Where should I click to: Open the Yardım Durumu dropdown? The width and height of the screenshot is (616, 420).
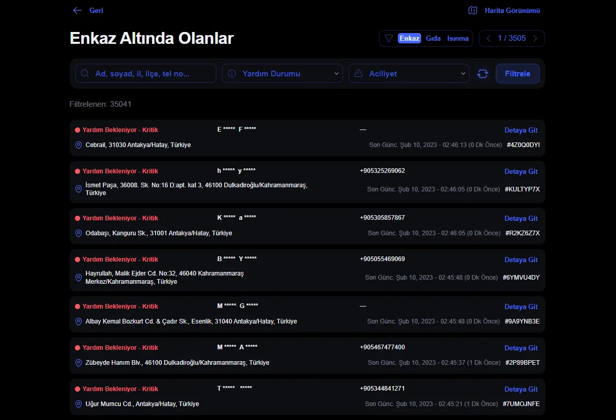tap(283, 74)
